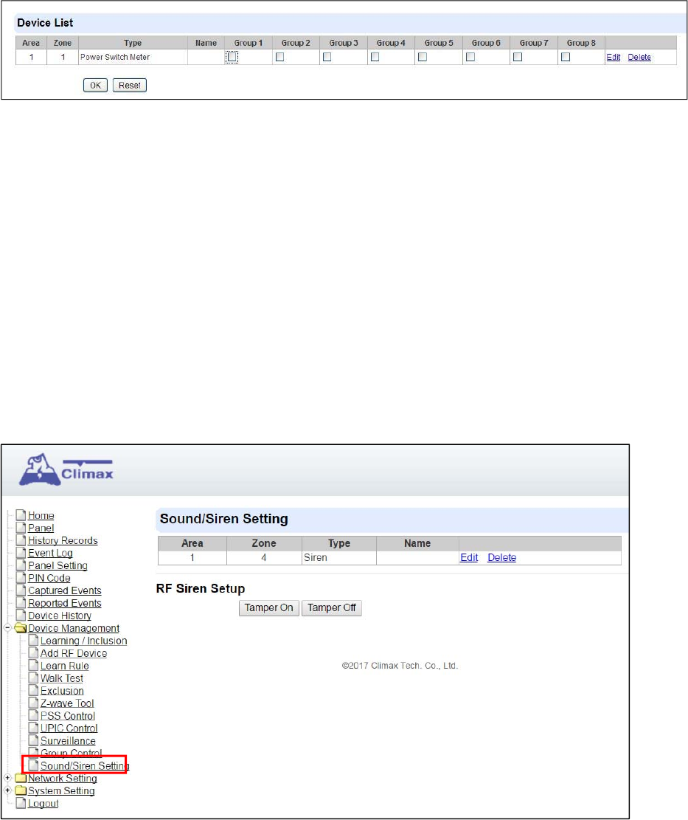Screen dimensions: 688x820
Task: Click the Network Setting folder icon
Action: (x=21, y=779)
